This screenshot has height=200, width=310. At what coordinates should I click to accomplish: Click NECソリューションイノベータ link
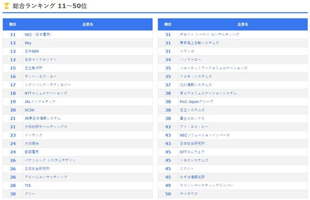click(x=204, y=135)
